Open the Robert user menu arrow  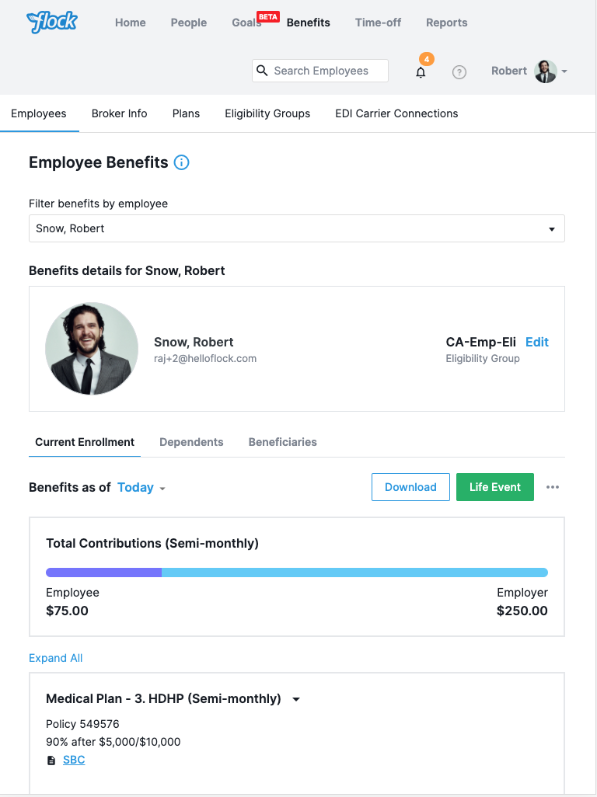[x=564, y=71]
